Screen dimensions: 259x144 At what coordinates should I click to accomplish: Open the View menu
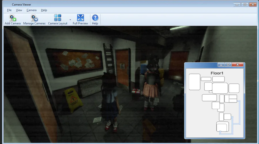19,10
